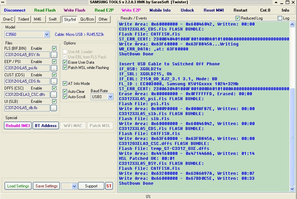Select the Trident tab
The image size is (297, 199).
24,19
